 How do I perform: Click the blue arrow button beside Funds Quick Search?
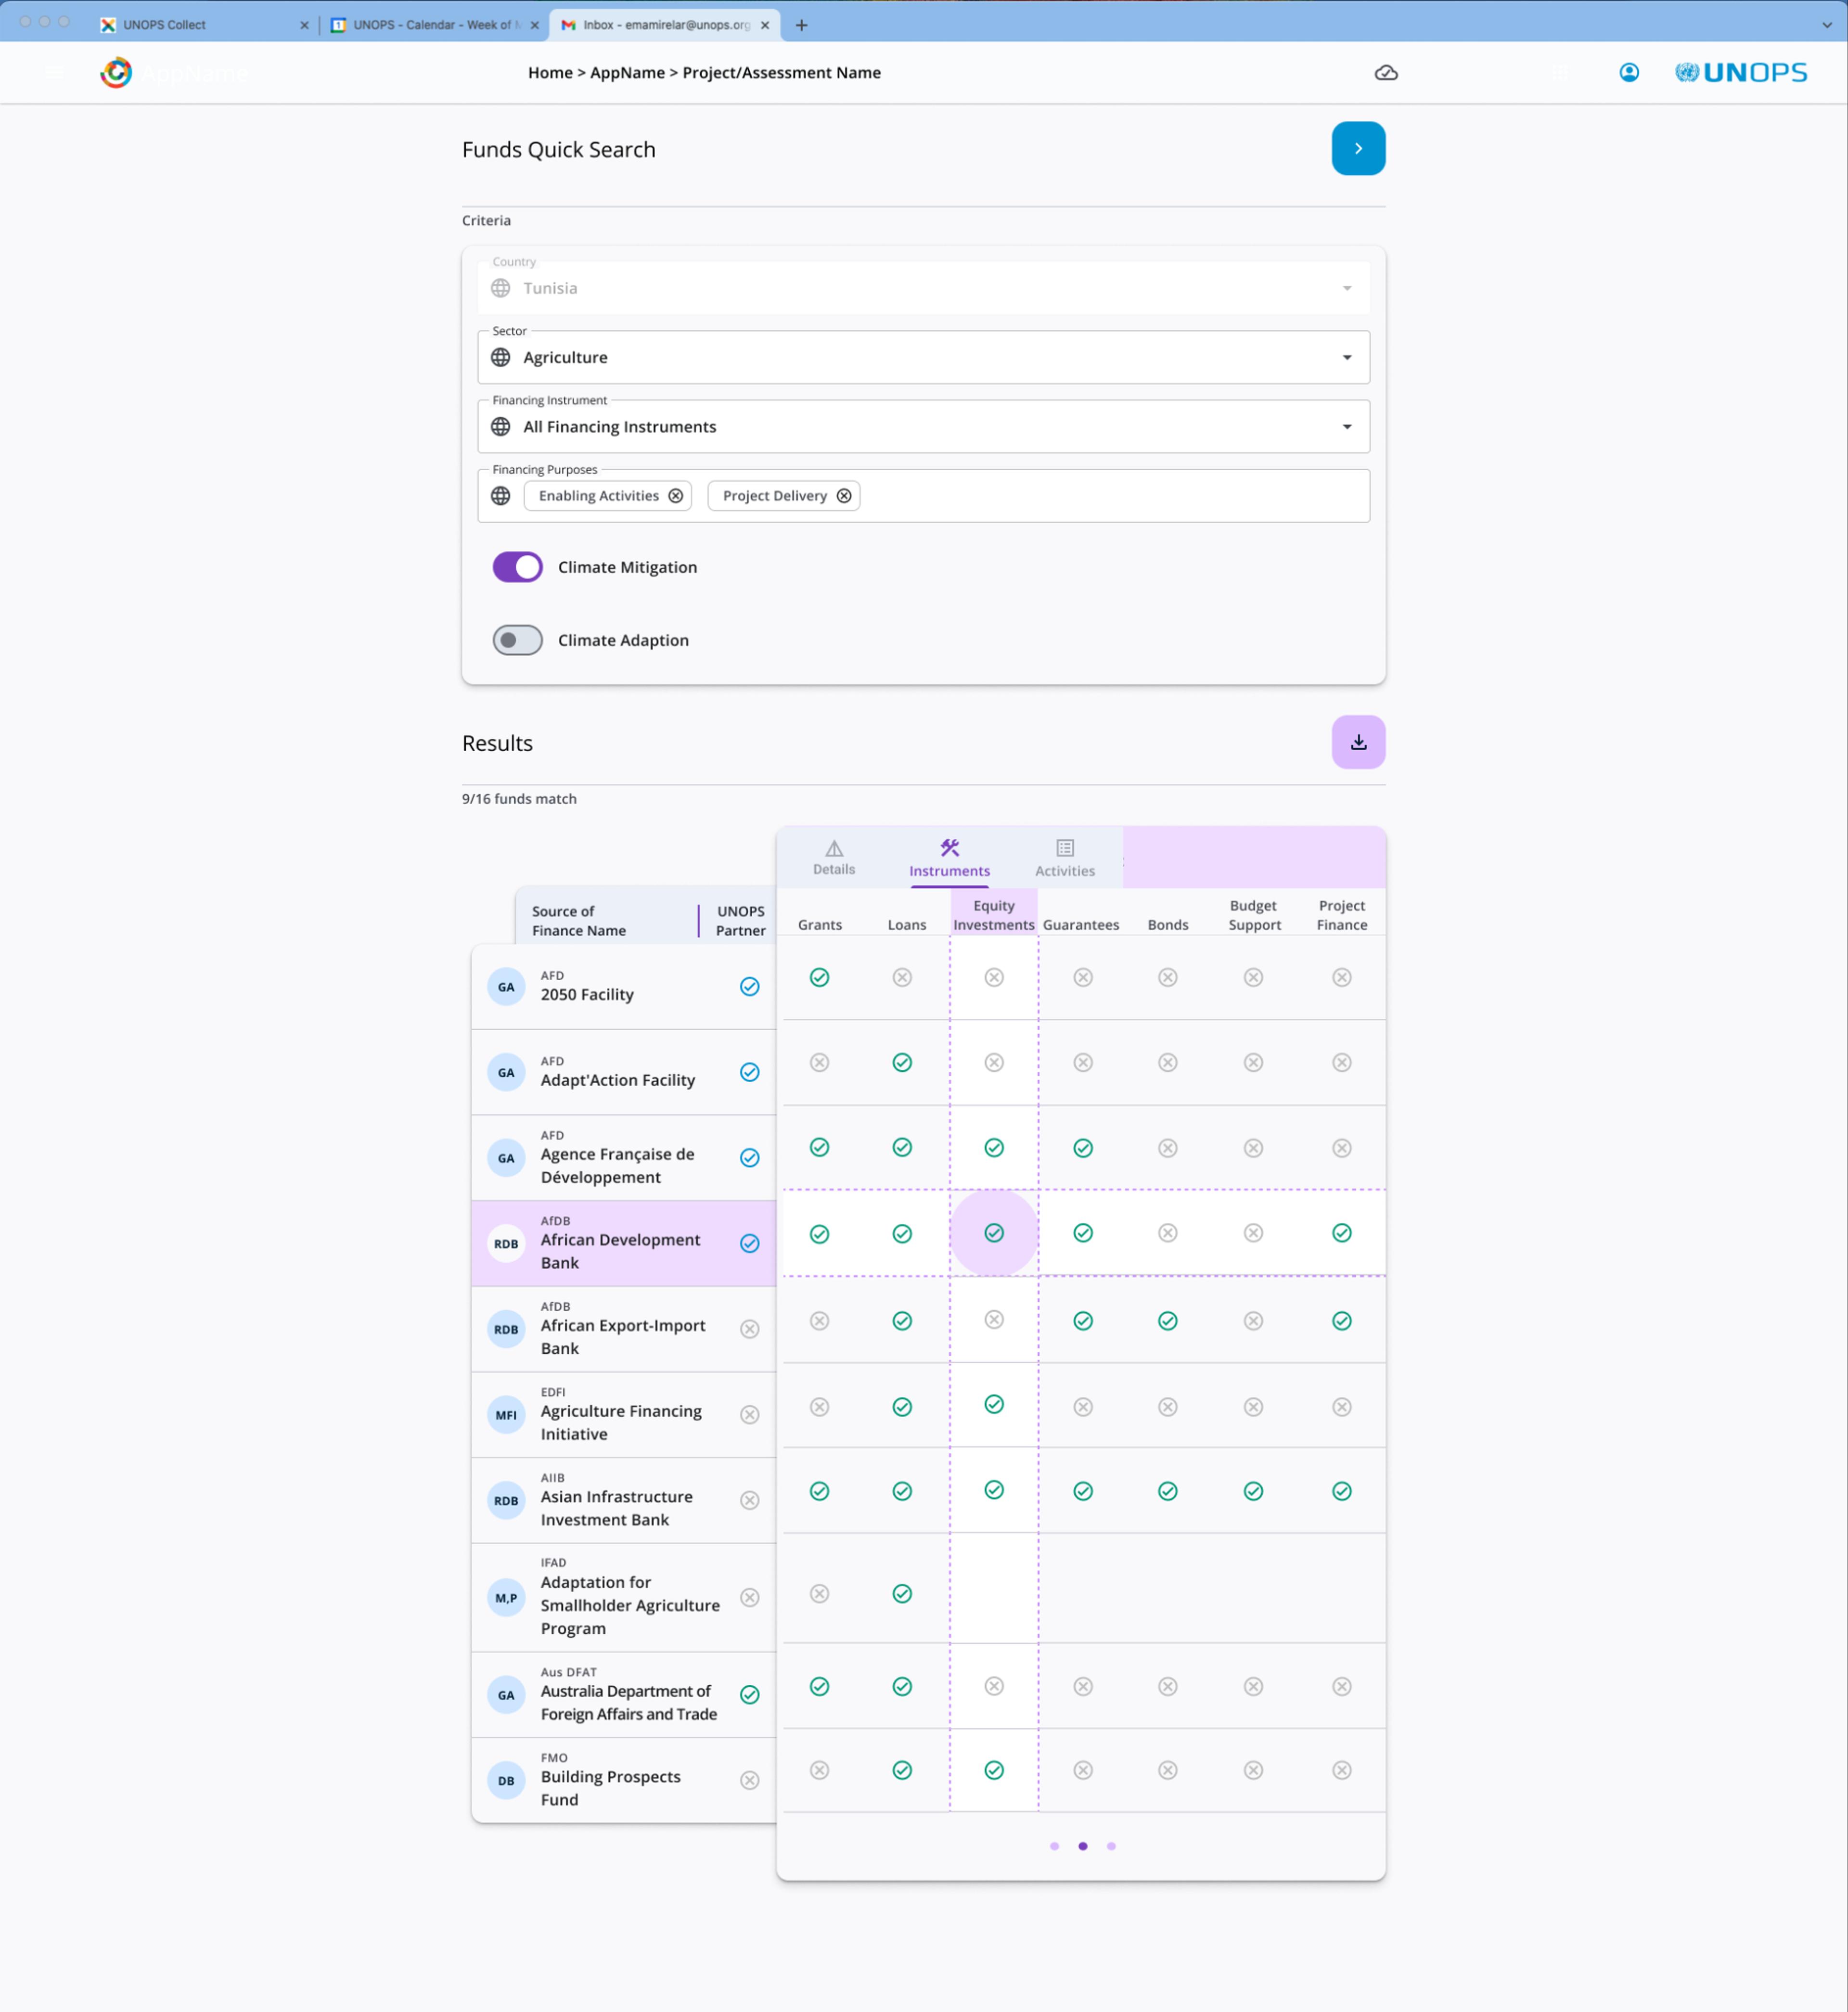[x=1358, y=148]
